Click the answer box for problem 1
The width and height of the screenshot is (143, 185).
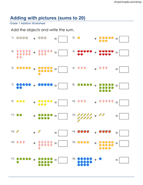[63, 39]
